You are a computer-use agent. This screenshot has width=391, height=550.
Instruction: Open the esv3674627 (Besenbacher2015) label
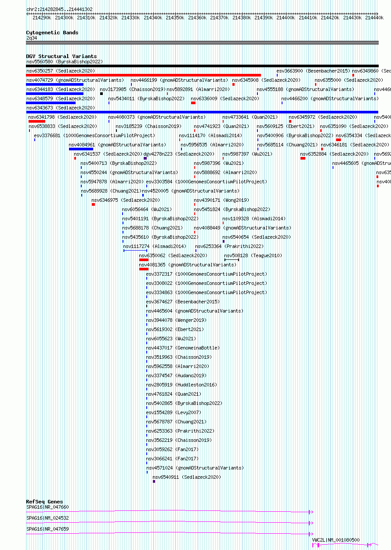(x=183, y=302)
